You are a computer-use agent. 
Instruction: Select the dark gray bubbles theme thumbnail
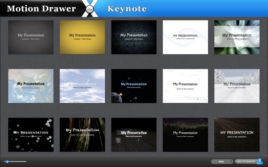31,37
